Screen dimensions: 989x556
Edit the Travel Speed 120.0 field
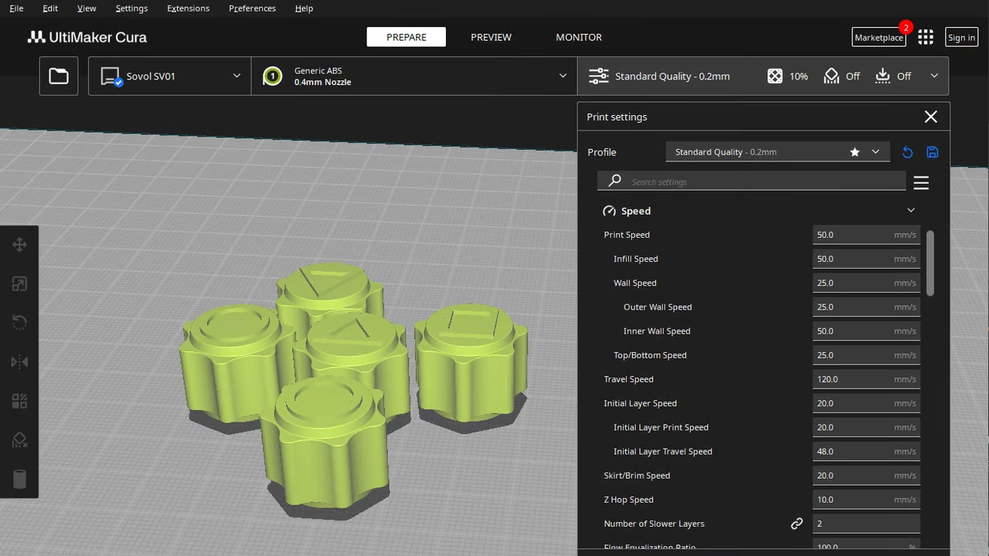pos(866,379)
